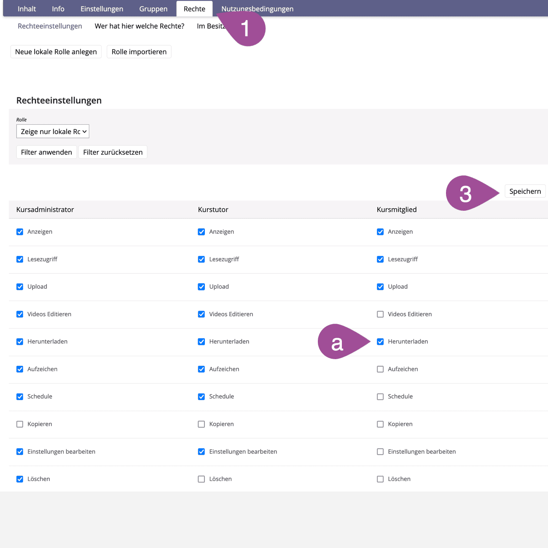Screen dimensions: 548x548
Task: Uncheck Herunterladen for Kursmitglied
Action: point(380,341)
